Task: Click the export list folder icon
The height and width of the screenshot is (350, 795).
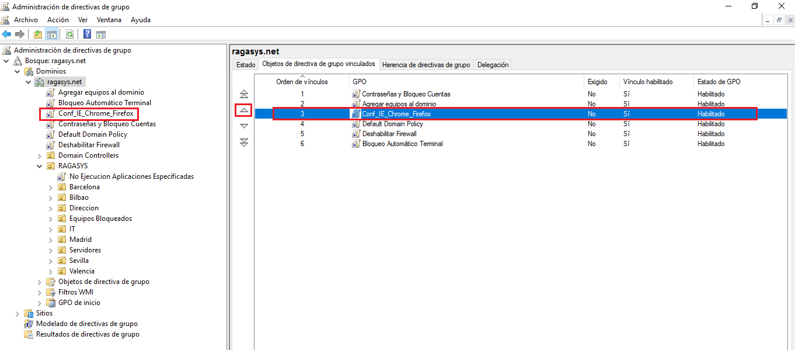Action: (x=37, y=33)
